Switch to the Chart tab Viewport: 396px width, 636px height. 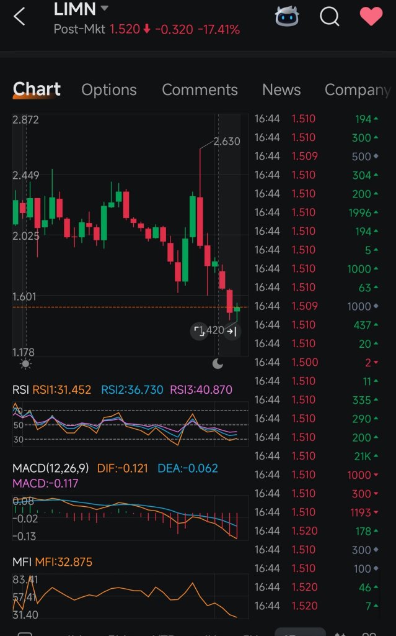[x=37, y=89]
